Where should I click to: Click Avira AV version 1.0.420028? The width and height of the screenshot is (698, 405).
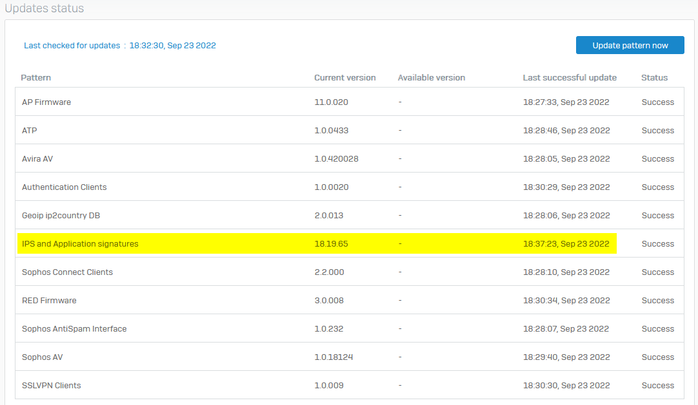[336, 159]
